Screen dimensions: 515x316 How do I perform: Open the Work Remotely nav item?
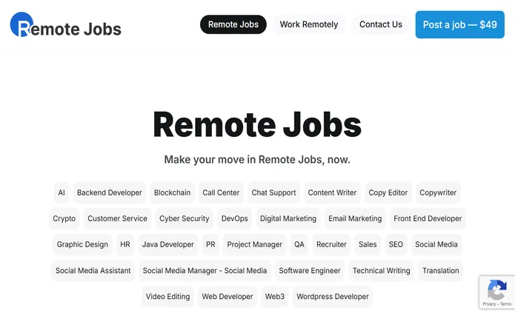click(309, 24)
